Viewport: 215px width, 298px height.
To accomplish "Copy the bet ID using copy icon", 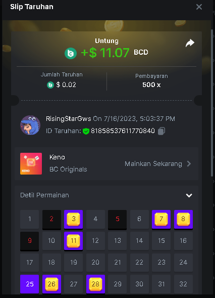I will (x=162, y=131).
